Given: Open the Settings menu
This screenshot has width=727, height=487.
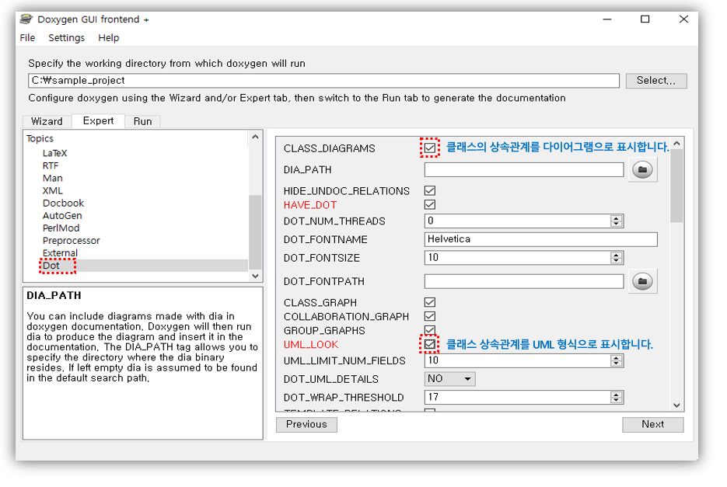Looking at the screenshot, I should (x=66, y=37).
